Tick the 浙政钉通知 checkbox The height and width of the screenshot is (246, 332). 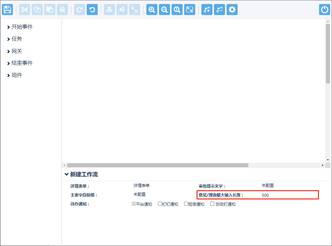click(x=212, y=204)
